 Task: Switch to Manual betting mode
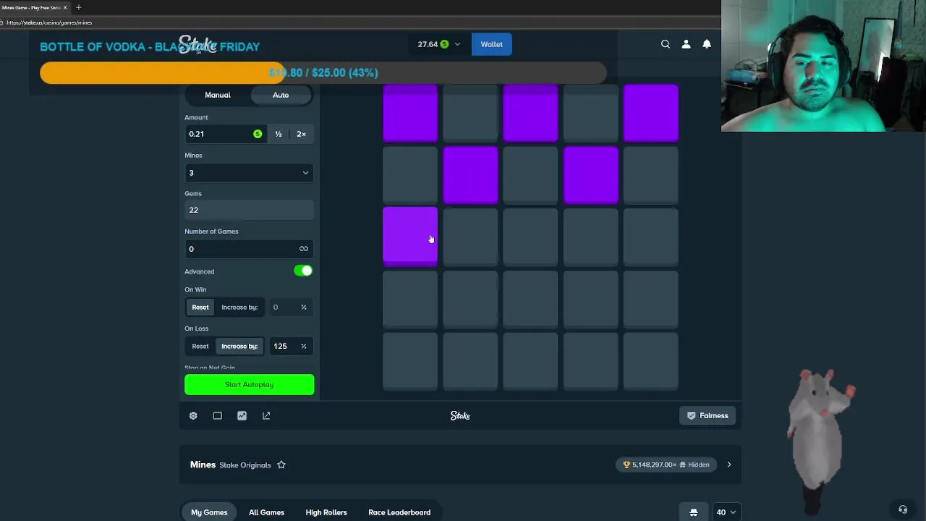pos(218,95)
